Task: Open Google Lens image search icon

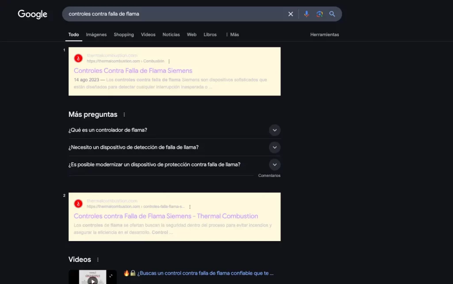Action: 319,14
